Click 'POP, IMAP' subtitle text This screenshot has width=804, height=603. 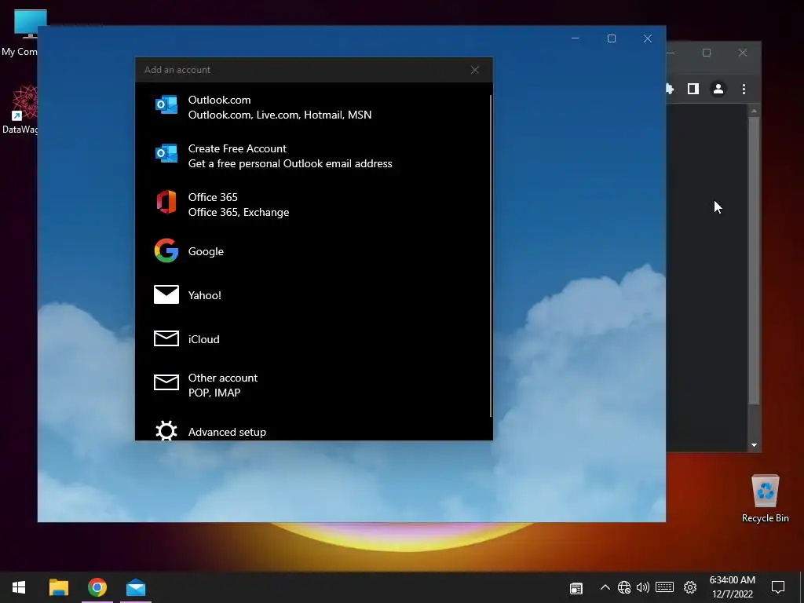(x=214, y=393)
